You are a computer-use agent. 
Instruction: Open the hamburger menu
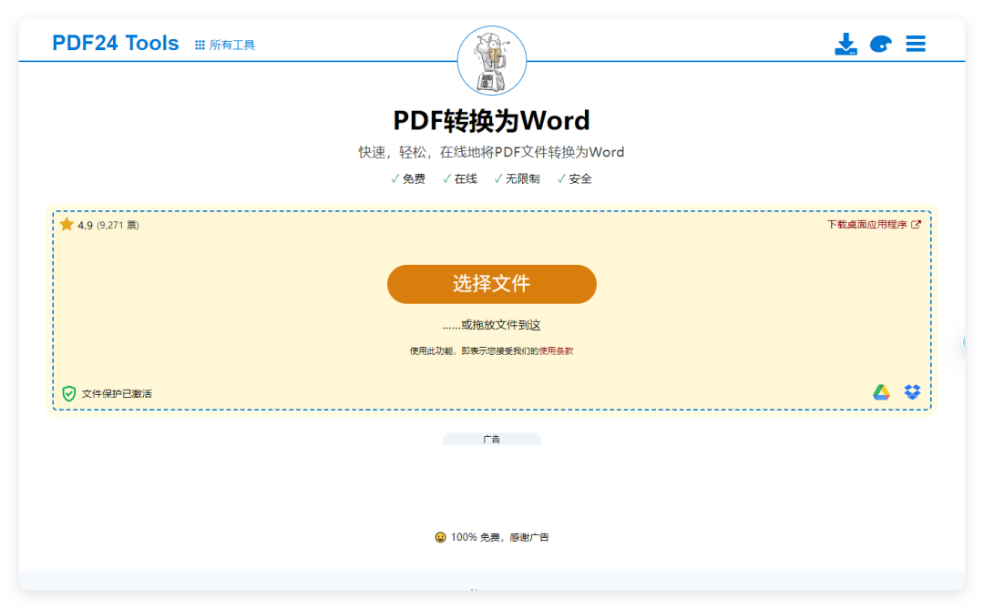coord(916,44)
